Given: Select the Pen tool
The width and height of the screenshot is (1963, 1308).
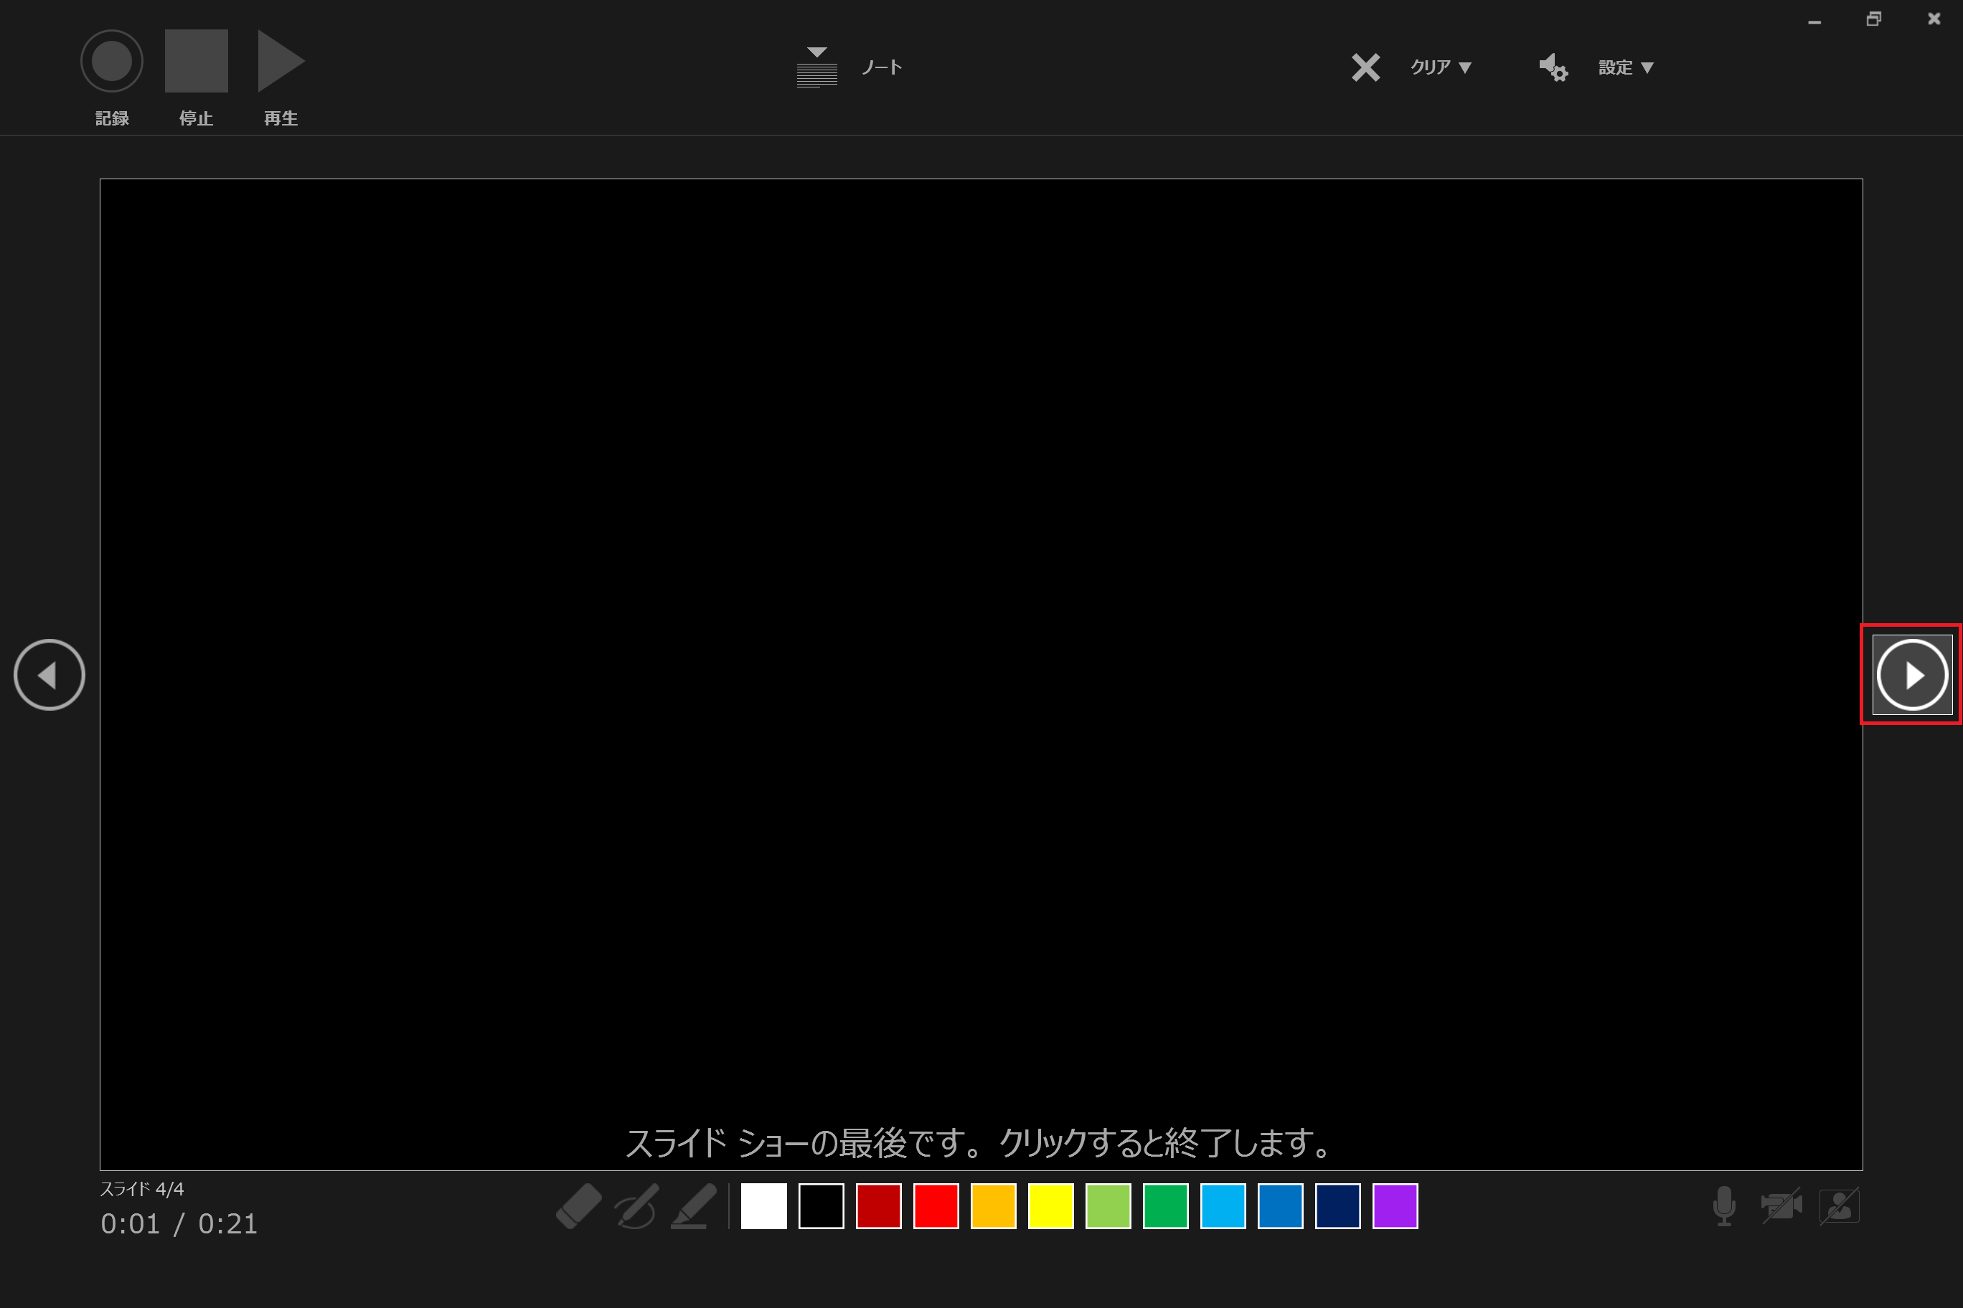Looking at the screenshot, I should (x=637, y=1206).
